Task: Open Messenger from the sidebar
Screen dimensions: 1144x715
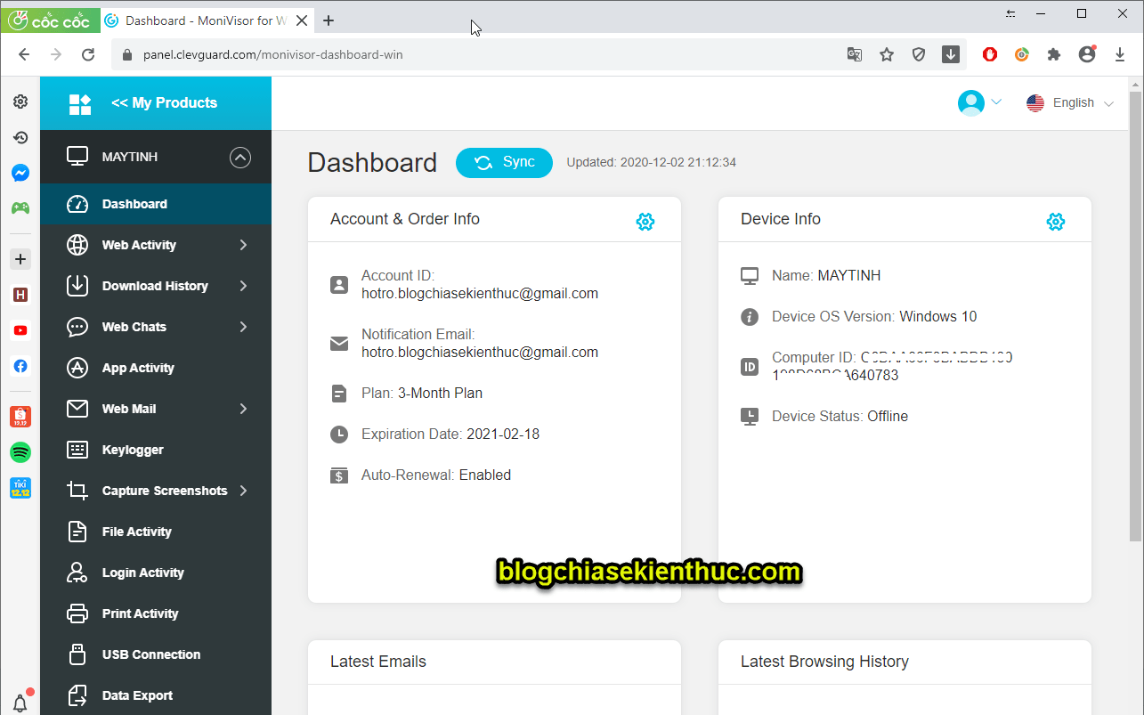Action: pyautogui.click(x=20, y=173)
